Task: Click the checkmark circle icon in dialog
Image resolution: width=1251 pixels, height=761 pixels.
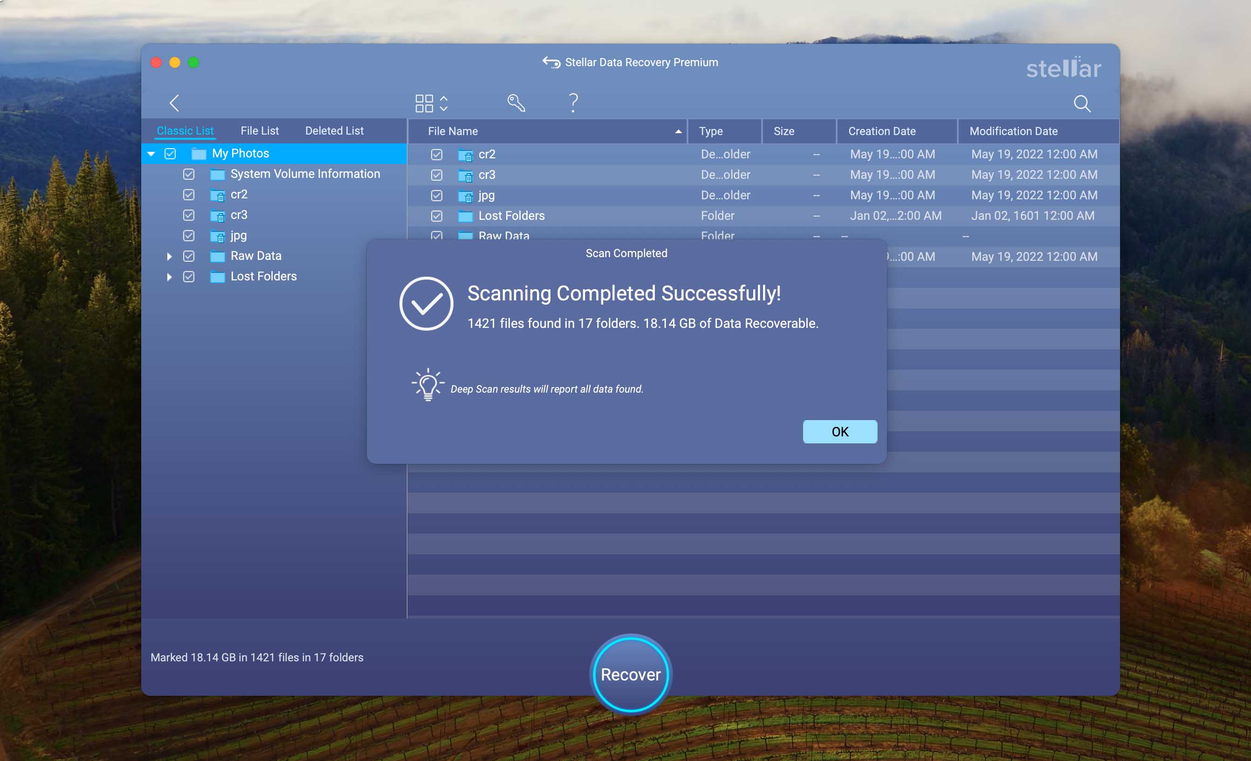Action: [x=426, y=303]
